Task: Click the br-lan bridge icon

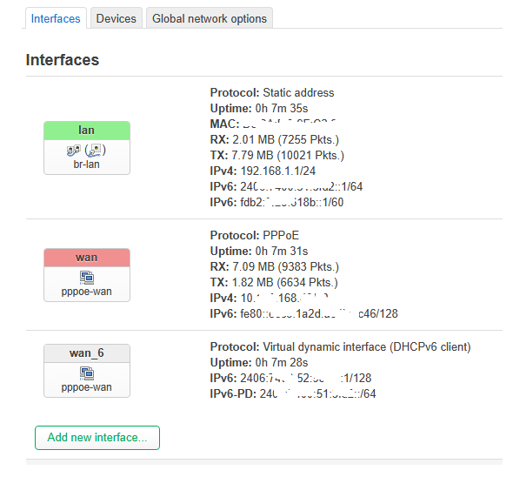Action: coord(73,151)
